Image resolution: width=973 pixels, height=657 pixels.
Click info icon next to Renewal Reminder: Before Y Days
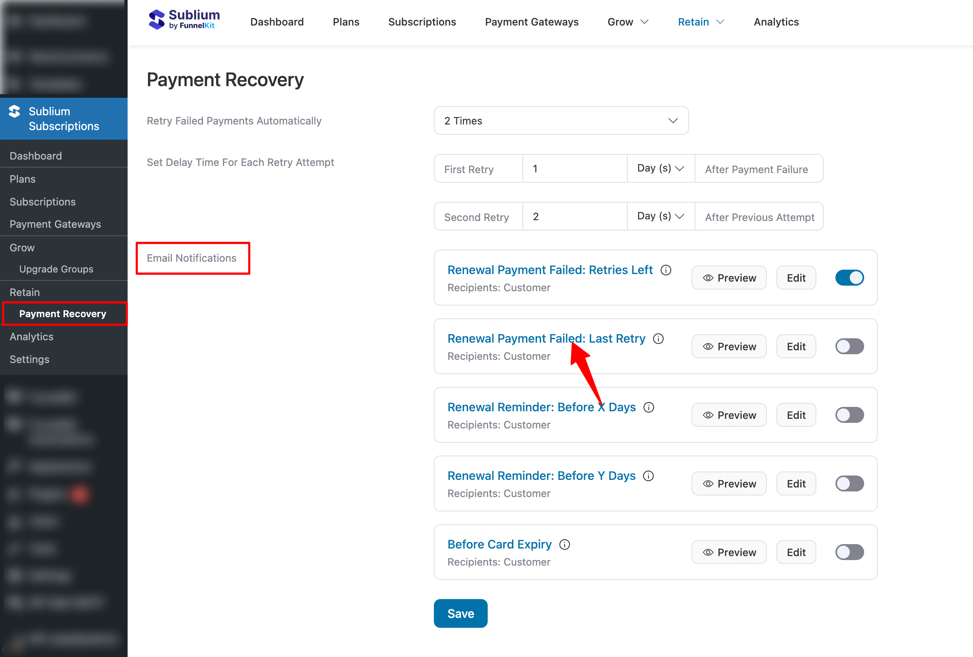[648, 475]
